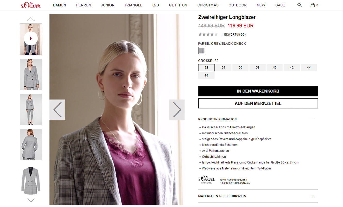Add item with In den Warenkorb

pyautogui.click(x=258, y=91)
